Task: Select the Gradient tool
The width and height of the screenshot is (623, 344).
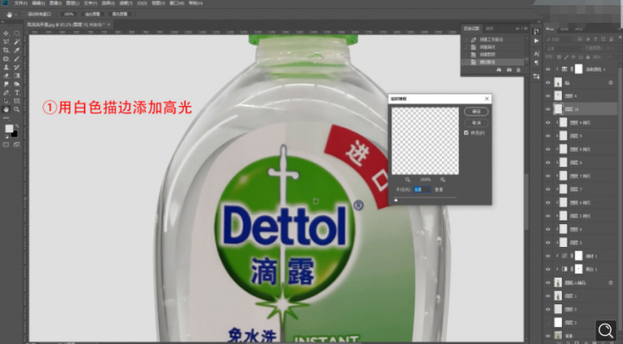Action: tap(17, 76)
